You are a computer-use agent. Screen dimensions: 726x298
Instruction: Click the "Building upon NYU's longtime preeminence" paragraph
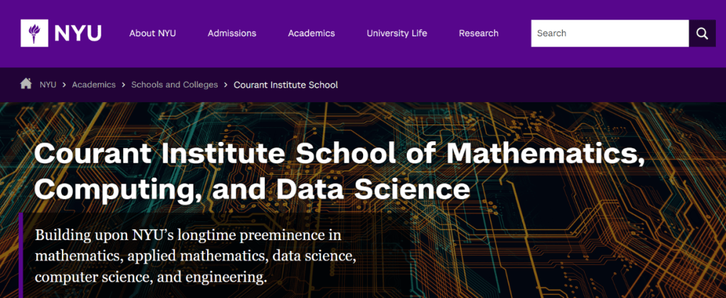coord(195,256)
